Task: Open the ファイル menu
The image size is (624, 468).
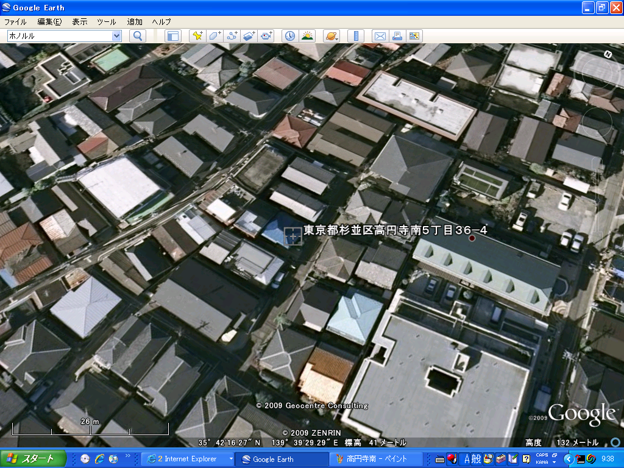Action: [15, 22]
